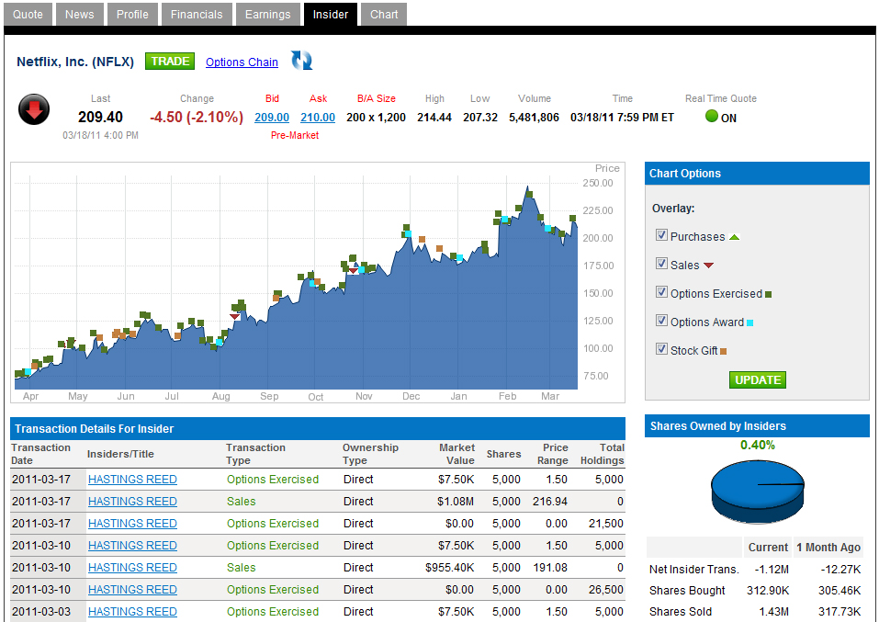879x622 pixels.
Task: Click the Shares column header
Action: pyautogui.click(x=504, y=454)
